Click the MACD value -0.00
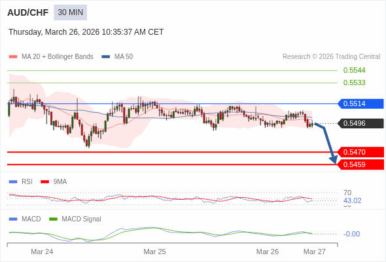Screen dimensions: 386x262 (351, 234)
